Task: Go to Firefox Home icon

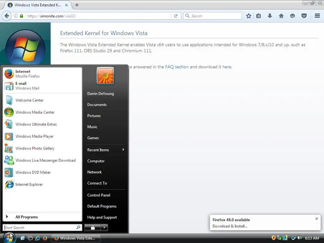Action: [x=281, y=16]
